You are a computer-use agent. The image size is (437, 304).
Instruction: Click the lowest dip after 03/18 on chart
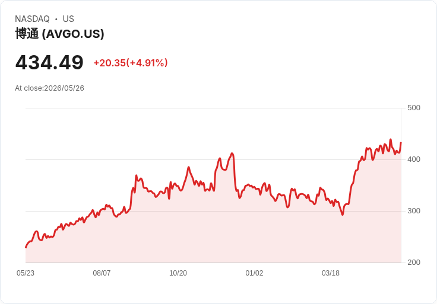pyautogui.click(x=343, y=215)
